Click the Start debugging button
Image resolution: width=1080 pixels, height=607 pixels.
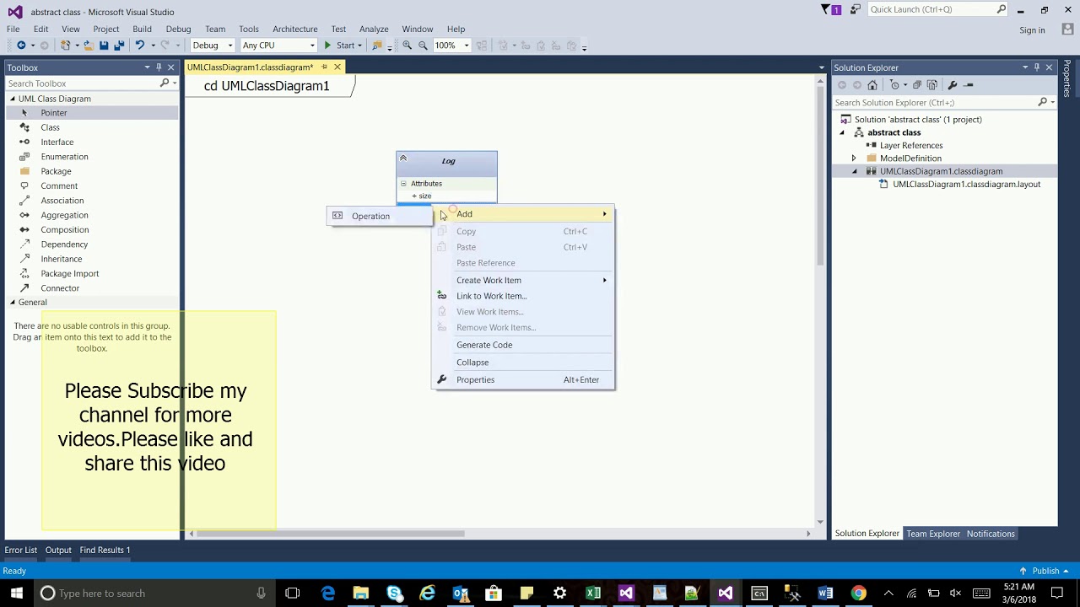pyautogui.click(x=339, y=46)
